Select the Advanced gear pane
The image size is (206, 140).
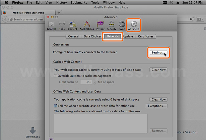134,26
